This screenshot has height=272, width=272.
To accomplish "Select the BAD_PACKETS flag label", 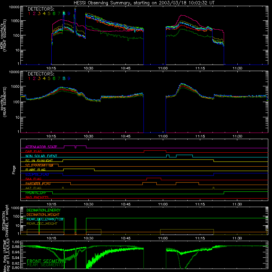I will 37,198.
